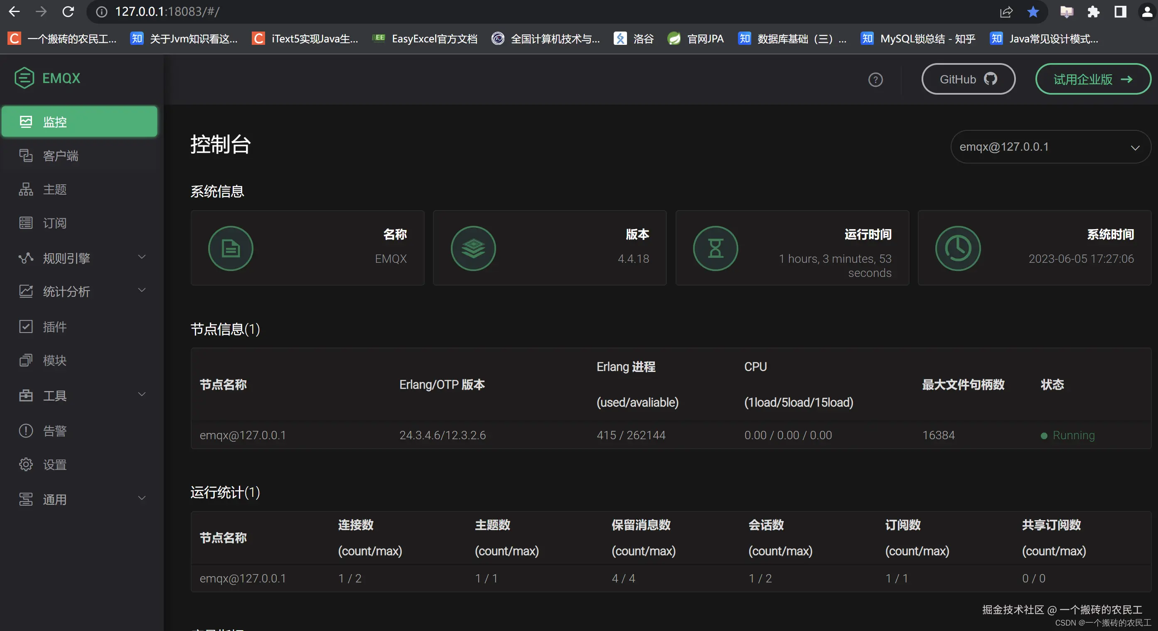Viewport: 1158px width, 631px height.
Task: Select 监控 in the sidebar menu
Action: 79,121
